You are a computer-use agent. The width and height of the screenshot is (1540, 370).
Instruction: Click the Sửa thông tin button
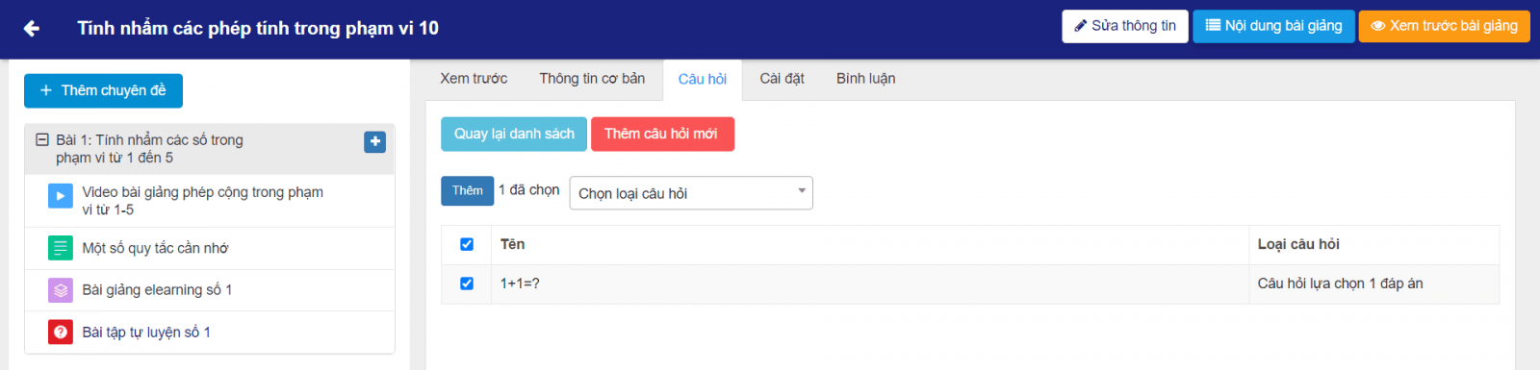point(1125,26)
